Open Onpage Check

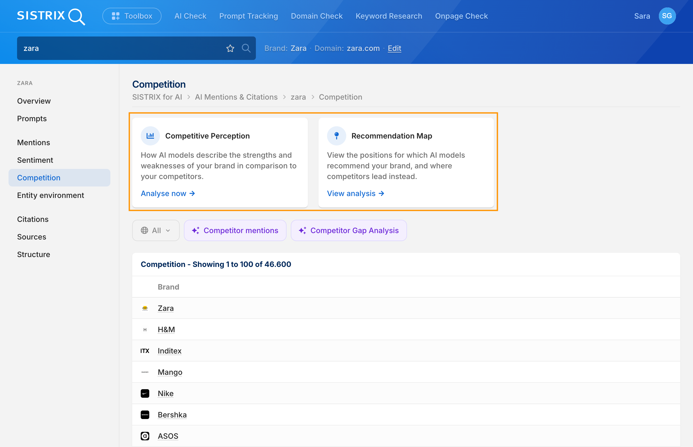461,16
